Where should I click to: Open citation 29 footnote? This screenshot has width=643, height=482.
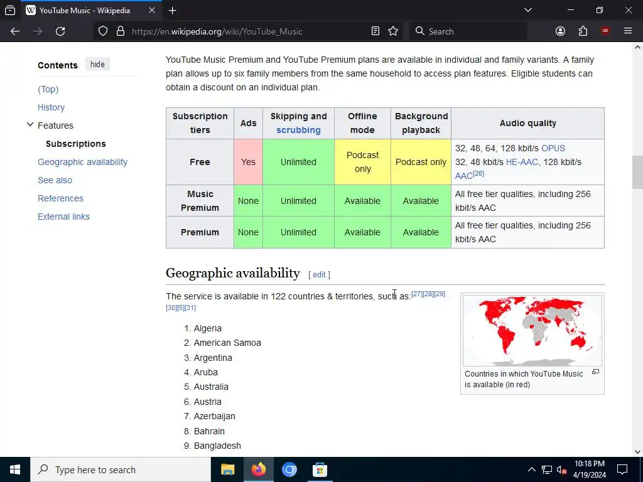[x=440, y=294]
